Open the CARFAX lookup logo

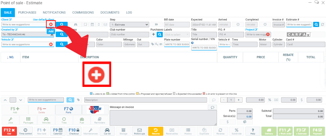pos(299,34)
